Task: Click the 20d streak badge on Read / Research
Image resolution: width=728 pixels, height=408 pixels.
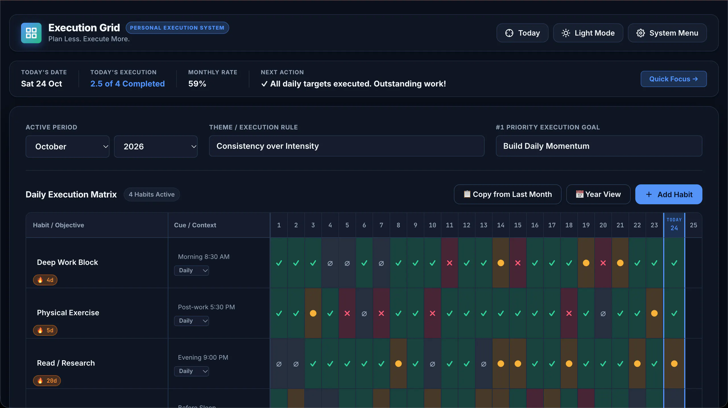Action: point(47,381)
